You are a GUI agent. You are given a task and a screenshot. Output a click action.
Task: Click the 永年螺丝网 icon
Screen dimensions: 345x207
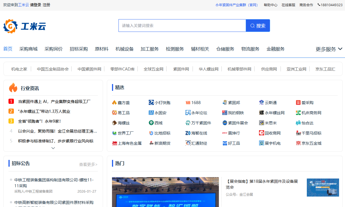coord(261,113)
